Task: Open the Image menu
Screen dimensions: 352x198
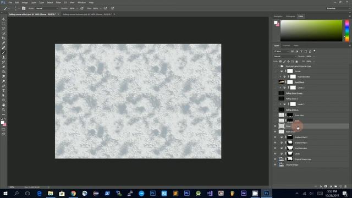Action: pos(25,2)
